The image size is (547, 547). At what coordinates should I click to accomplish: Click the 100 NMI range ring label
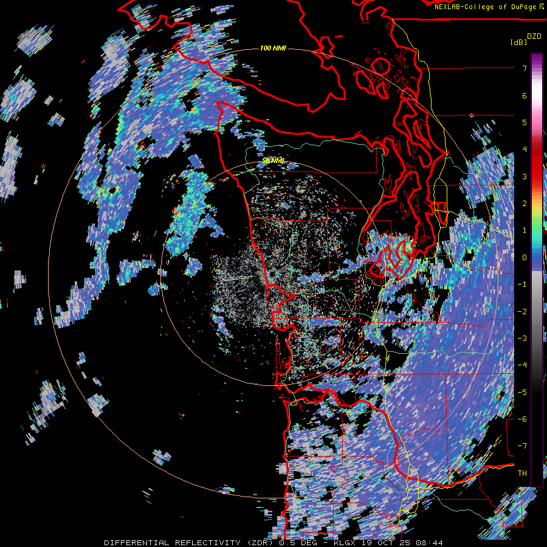click(x=273, y=48)
